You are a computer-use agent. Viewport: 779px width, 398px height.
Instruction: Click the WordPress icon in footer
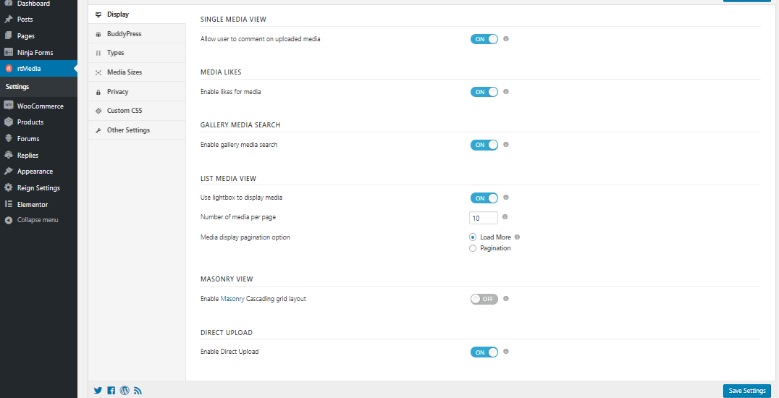(x=125, y=391)
